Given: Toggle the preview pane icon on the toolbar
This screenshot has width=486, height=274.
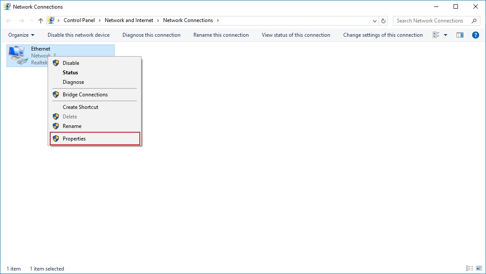Looking at the screenshot, I should tap(460, 35).
